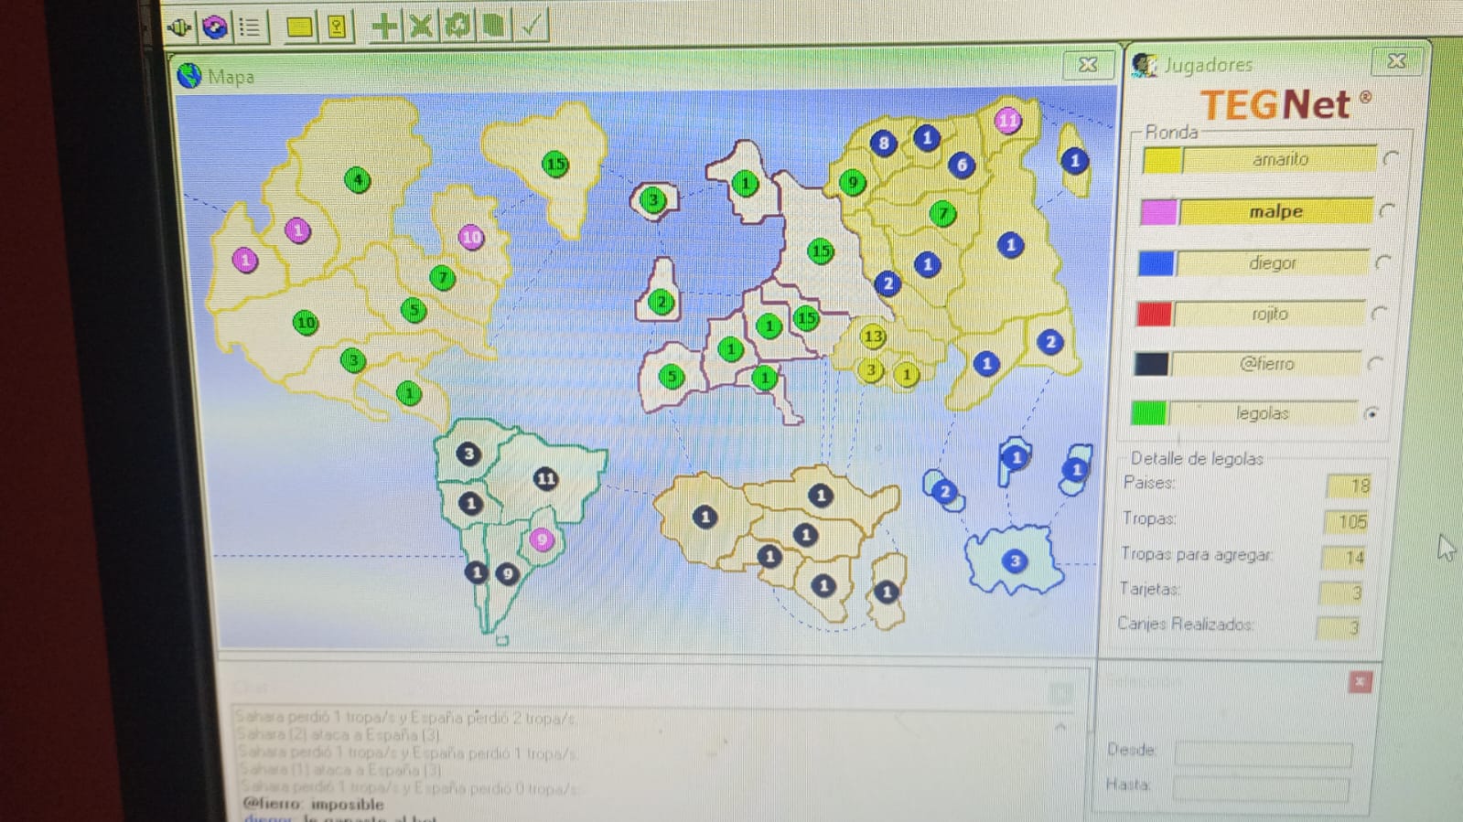Click the Tarjetas value field
Image resolution: width=1463 pixels, height=822 pixels.
point(1339,592)
